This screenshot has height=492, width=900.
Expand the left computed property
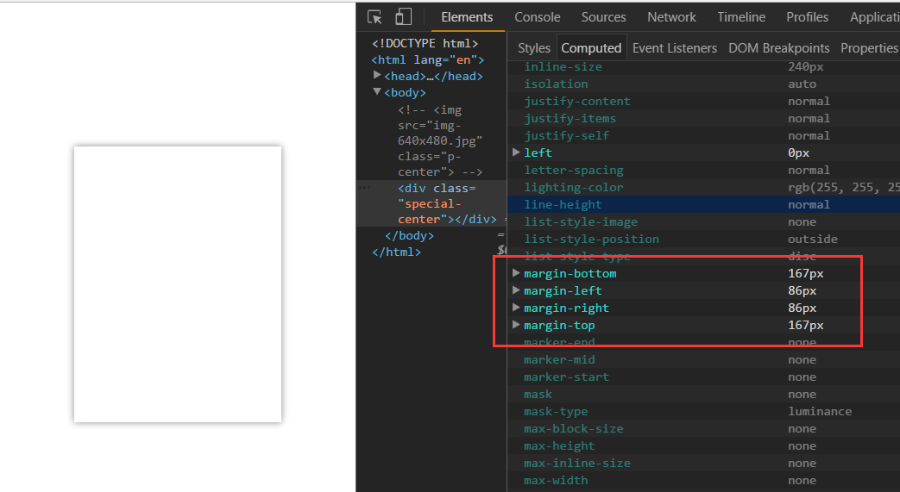click(517, 153)
